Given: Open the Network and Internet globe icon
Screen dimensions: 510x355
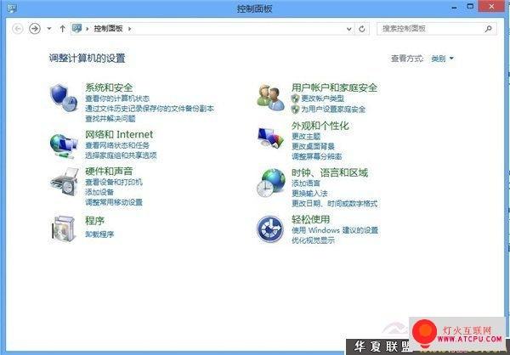Looking at the screenshot, I should coord(64,146).
